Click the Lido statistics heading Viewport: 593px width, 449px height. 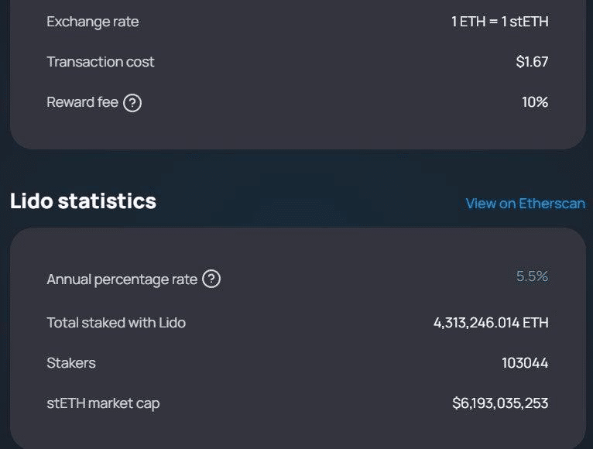tap(83, 201)
